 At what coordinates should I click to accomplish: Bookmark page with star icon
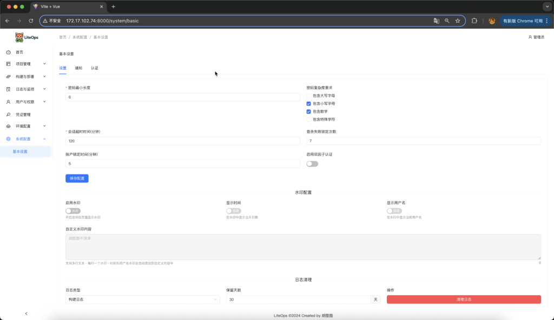(x=458, y=21)
